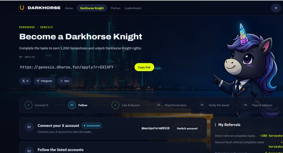Click the My Referrals heading

click(x=229, y=125)
